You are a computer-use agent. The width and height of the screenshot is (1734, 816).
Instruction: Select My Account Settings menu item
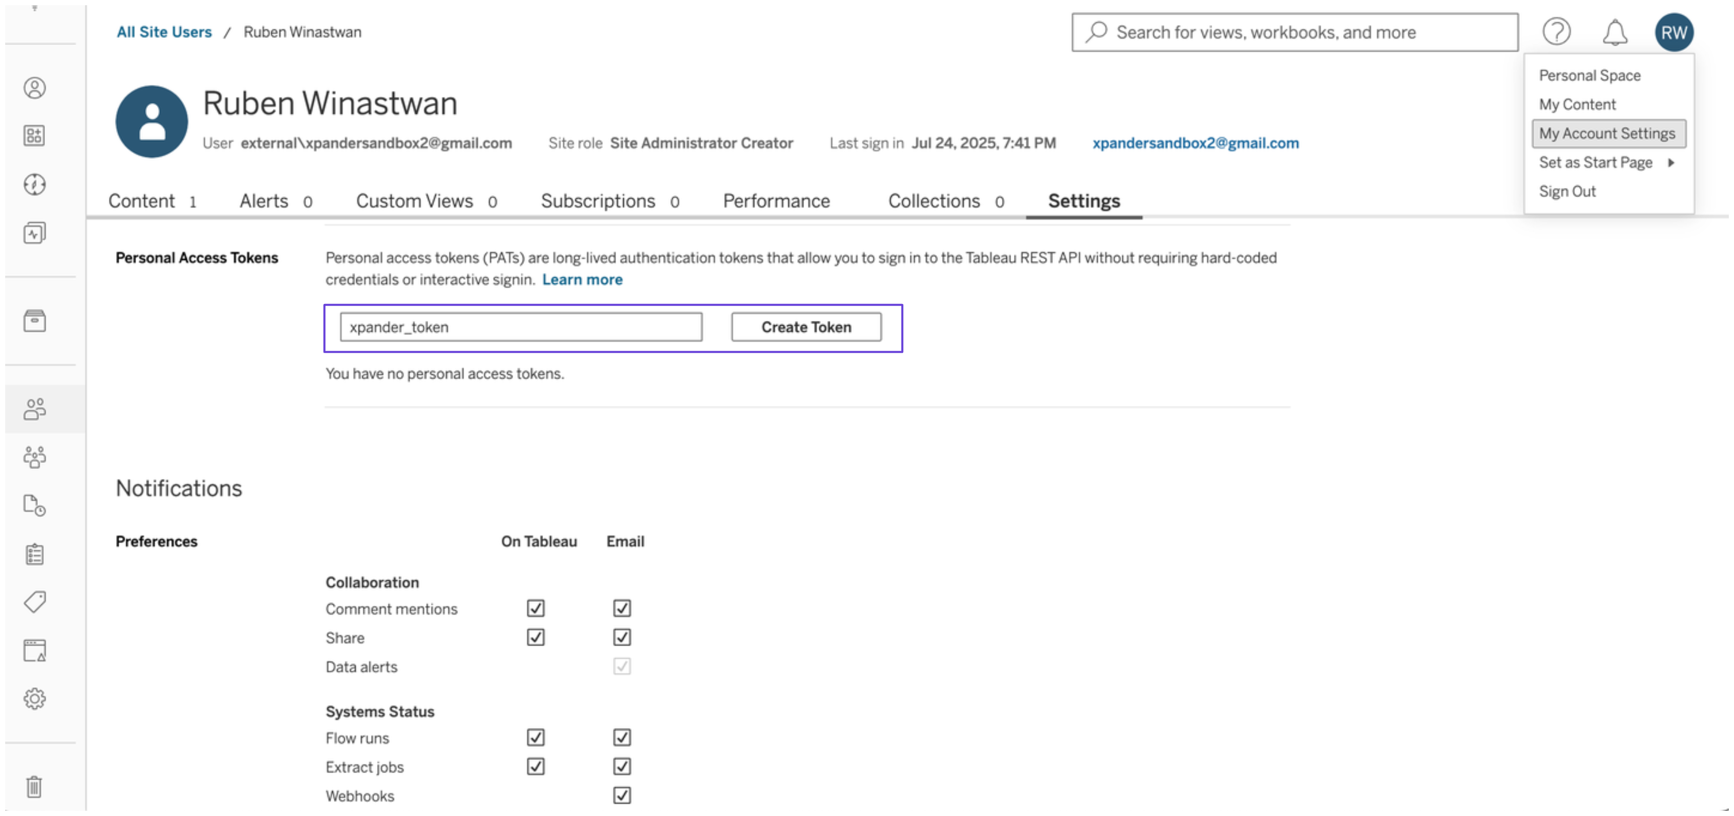click(1608, 133)
